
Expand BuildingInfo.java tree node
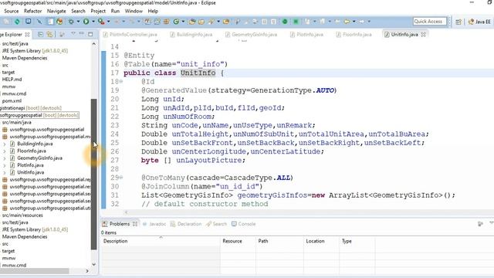coord(5,144)
